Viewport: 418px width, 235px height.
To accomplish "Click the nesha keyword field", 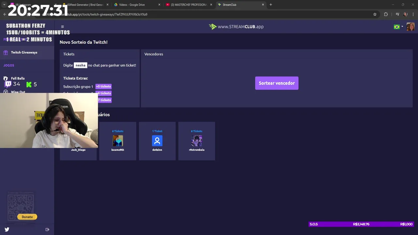I will 80,65.
